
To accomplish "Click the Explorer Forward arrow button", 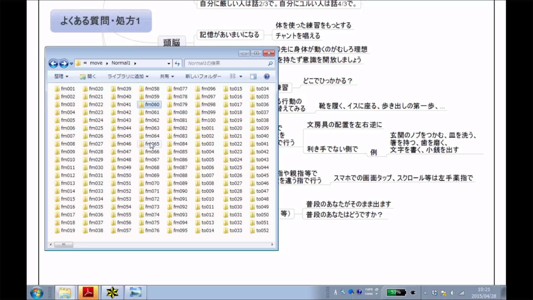I will point(64,64).
